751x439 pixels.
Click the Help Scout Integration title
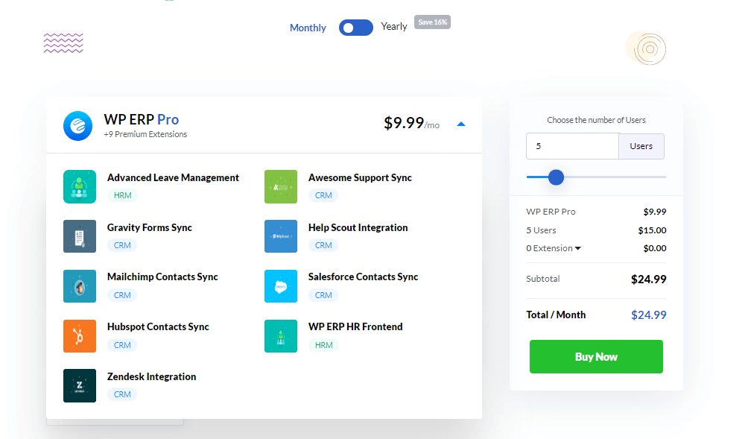[358, 227]
